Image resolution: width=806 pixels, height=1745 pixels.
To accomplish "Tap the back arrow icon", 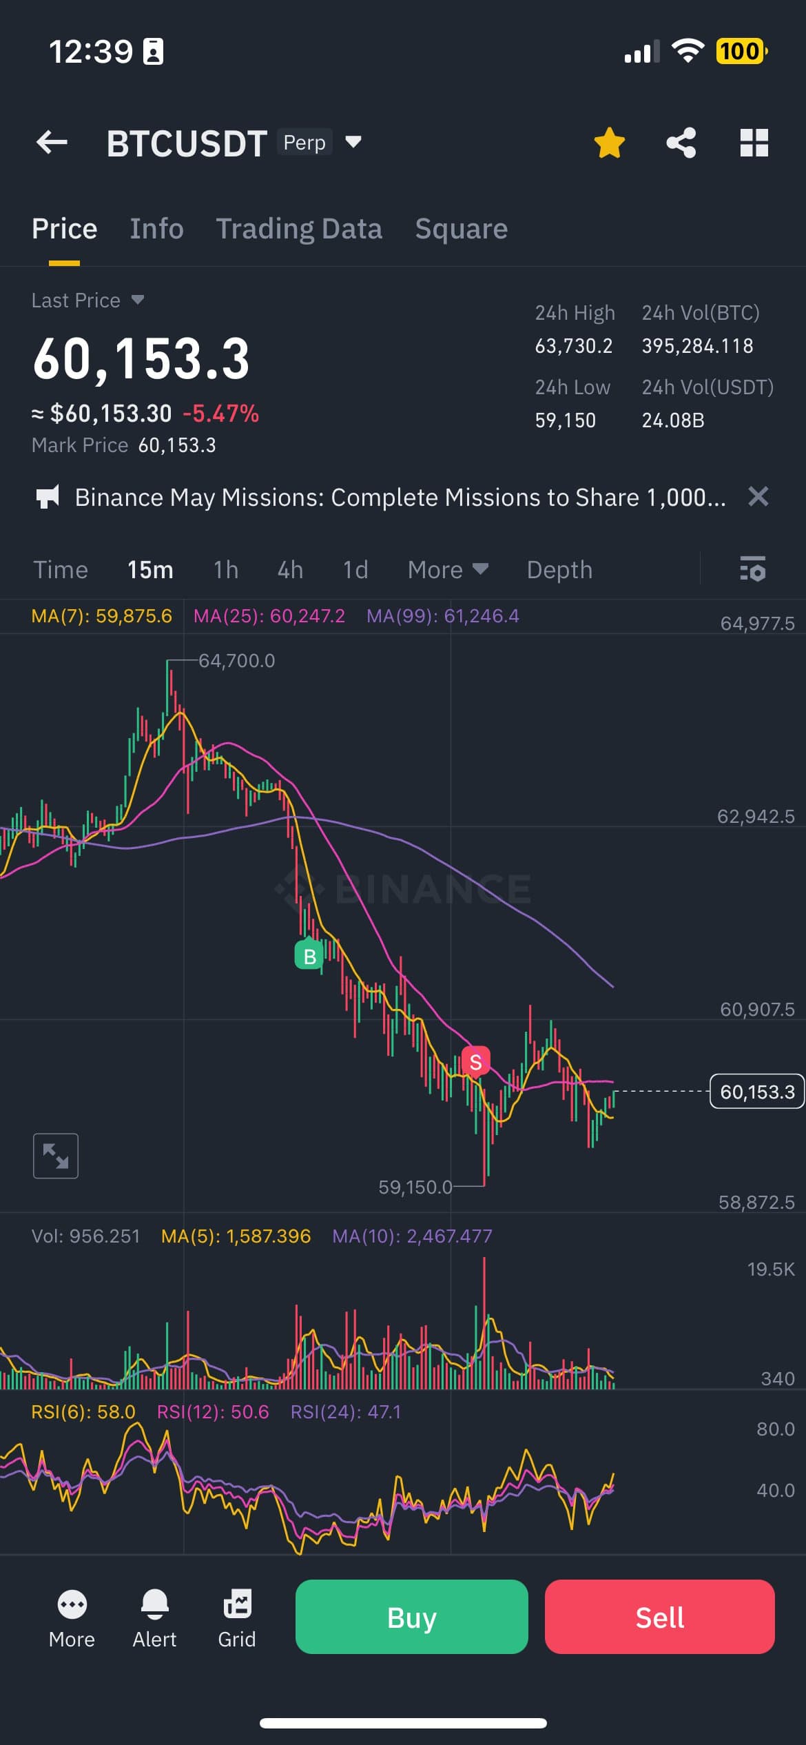I will [x=52, y=143].
